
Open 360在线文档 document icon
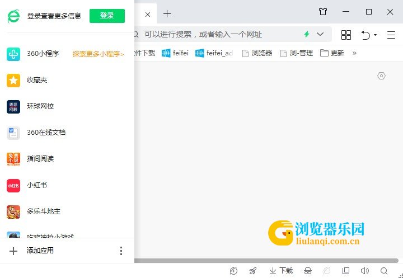[x=13, y=133]
